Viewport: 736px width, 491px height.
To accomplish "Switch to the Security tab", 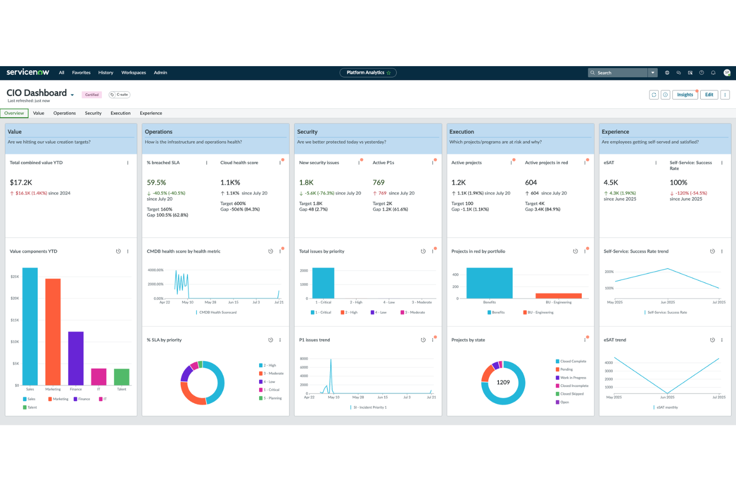I will [93, 113].
